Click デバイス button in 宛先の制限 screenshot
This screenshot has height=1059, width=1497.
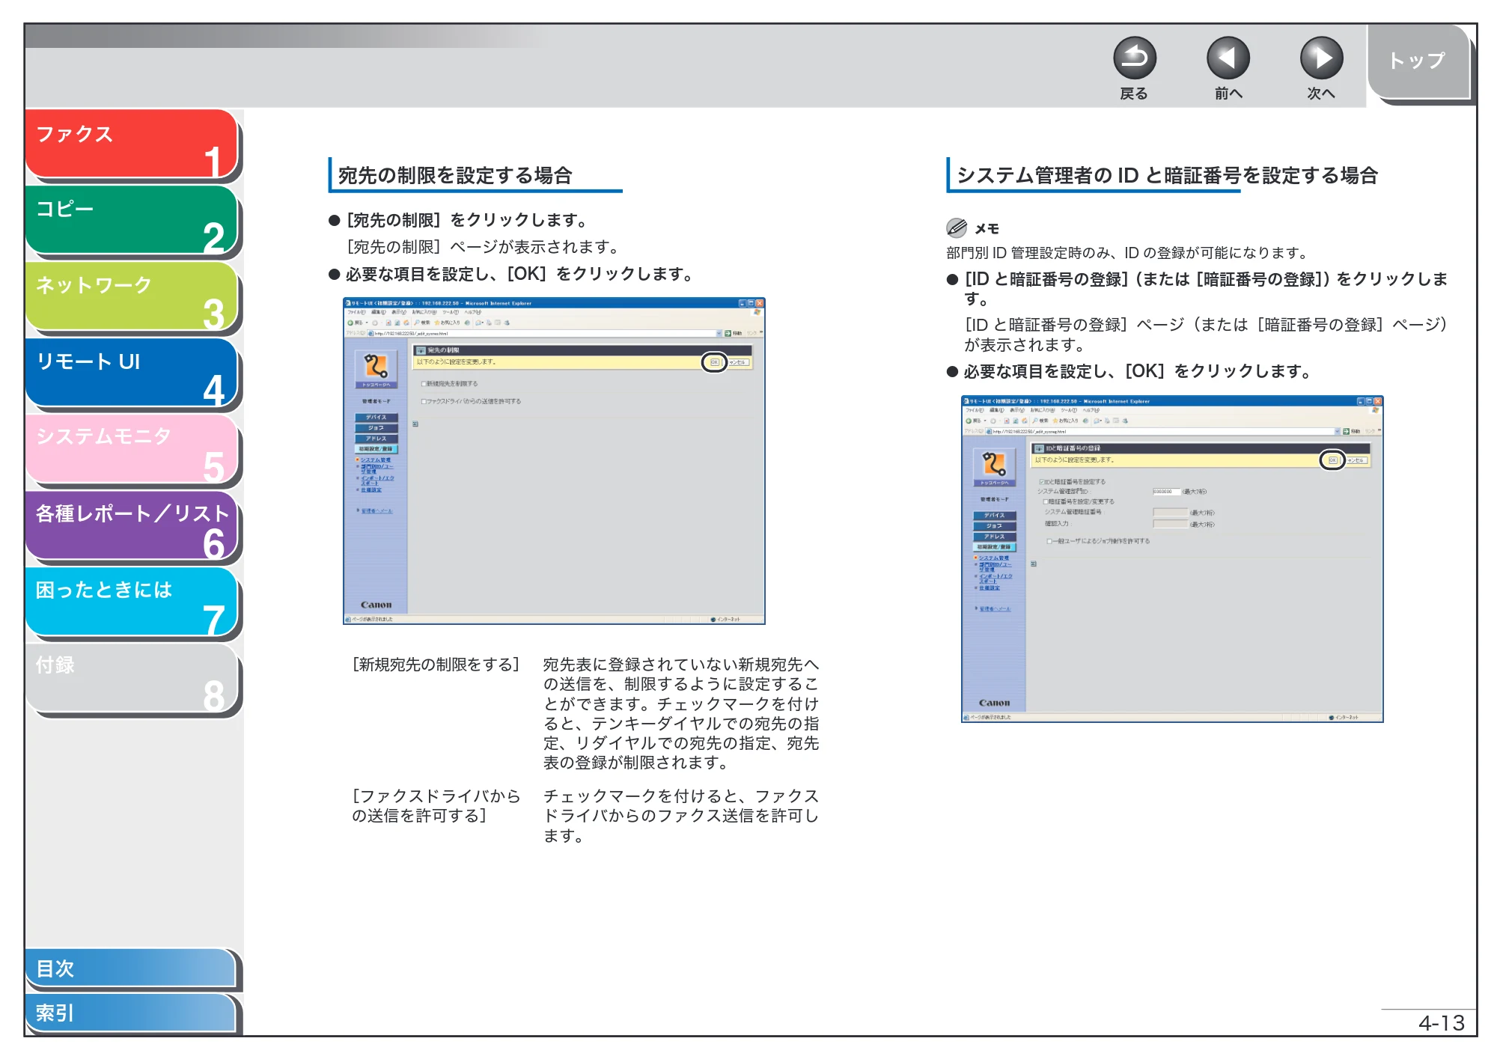[376, 418]
